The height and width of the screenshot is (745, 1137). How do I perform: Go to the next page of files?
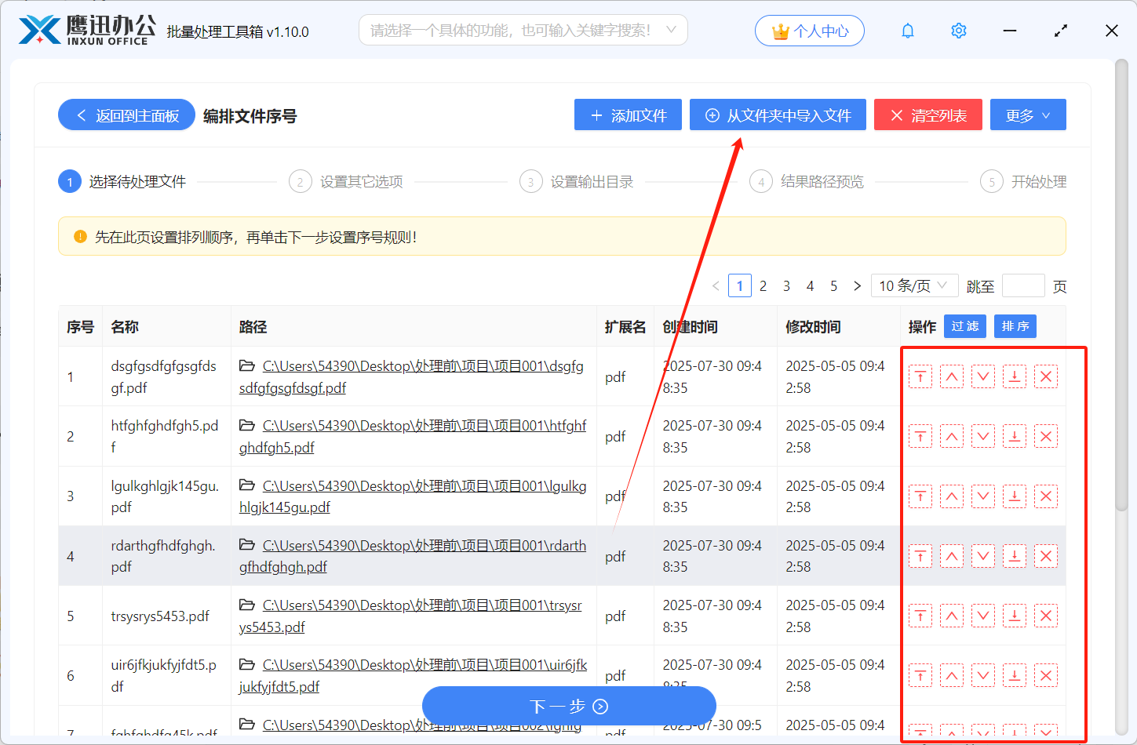click(857, 285)
